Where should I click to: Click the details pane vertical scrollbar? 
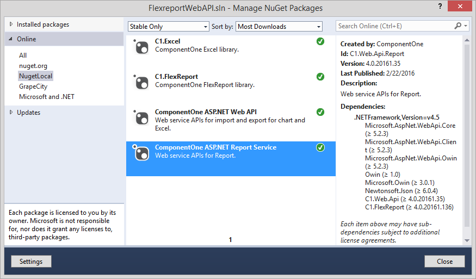click(x=467, y=136)
